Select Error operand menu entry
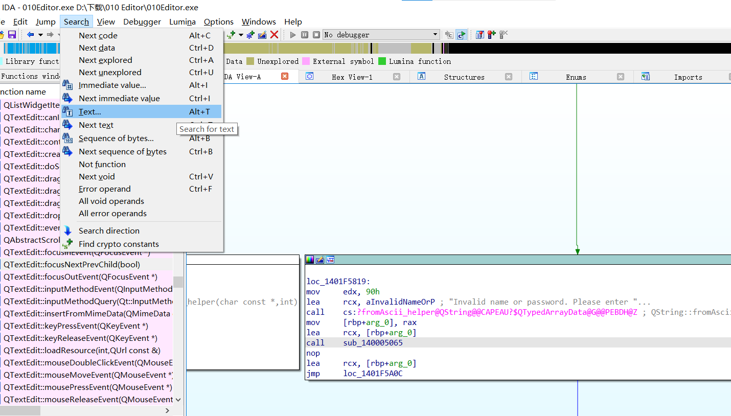Image resolution: width=731 pixels, height=416 pixels. pyautogui.click(x=142, y=189)
